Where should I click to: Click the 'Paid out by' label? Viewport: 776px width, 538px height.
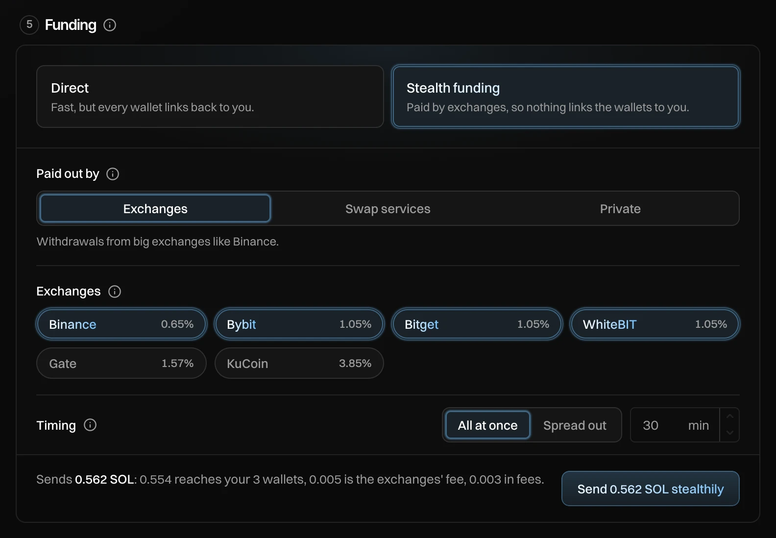pos(68,174)
